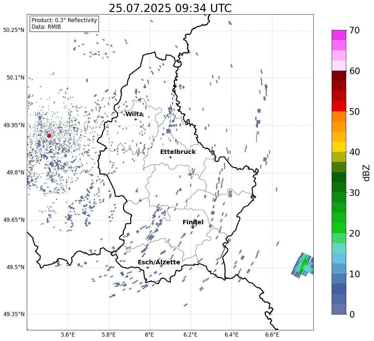Click the colorbar tick label 60
Viewport: 374px width, 341px height.
pos(355,71)
